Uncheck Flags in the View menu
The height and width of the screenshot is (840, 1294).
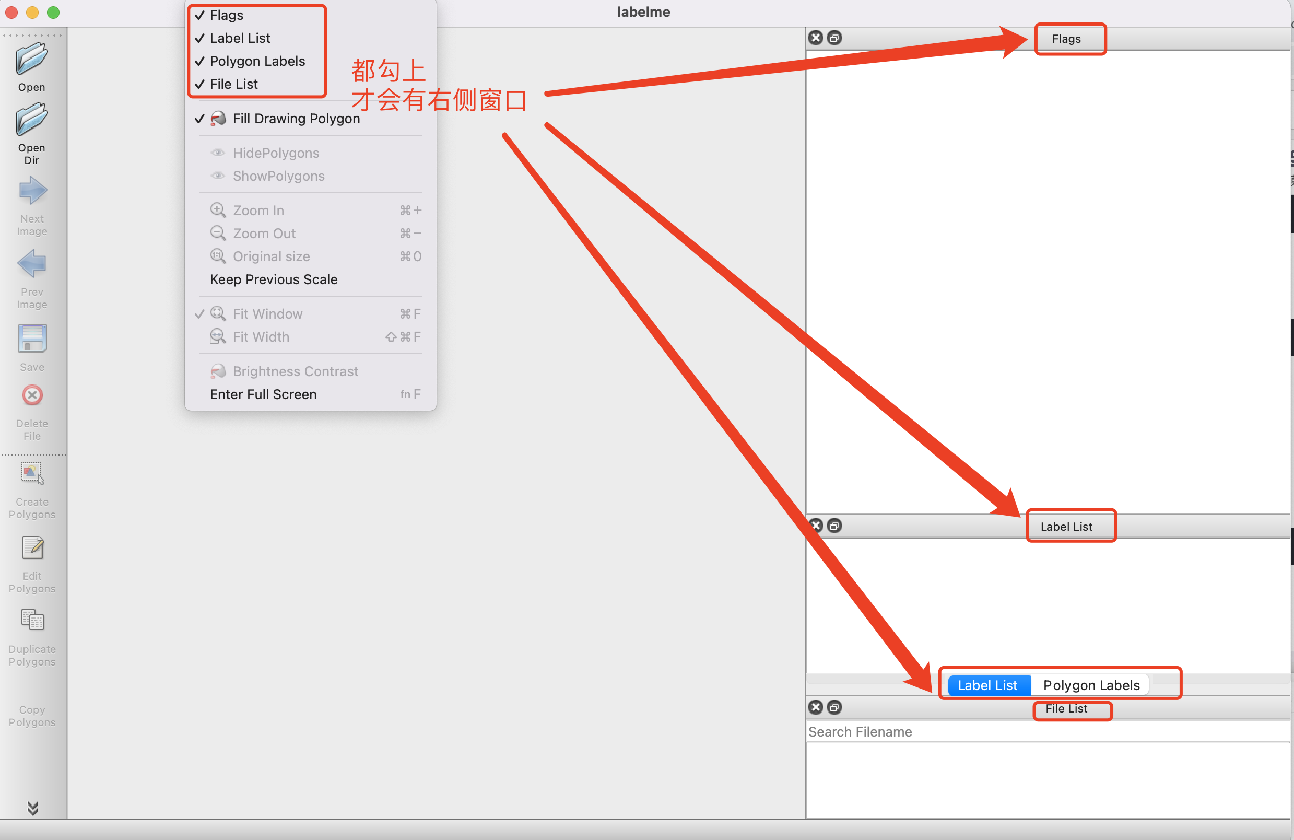226,15
